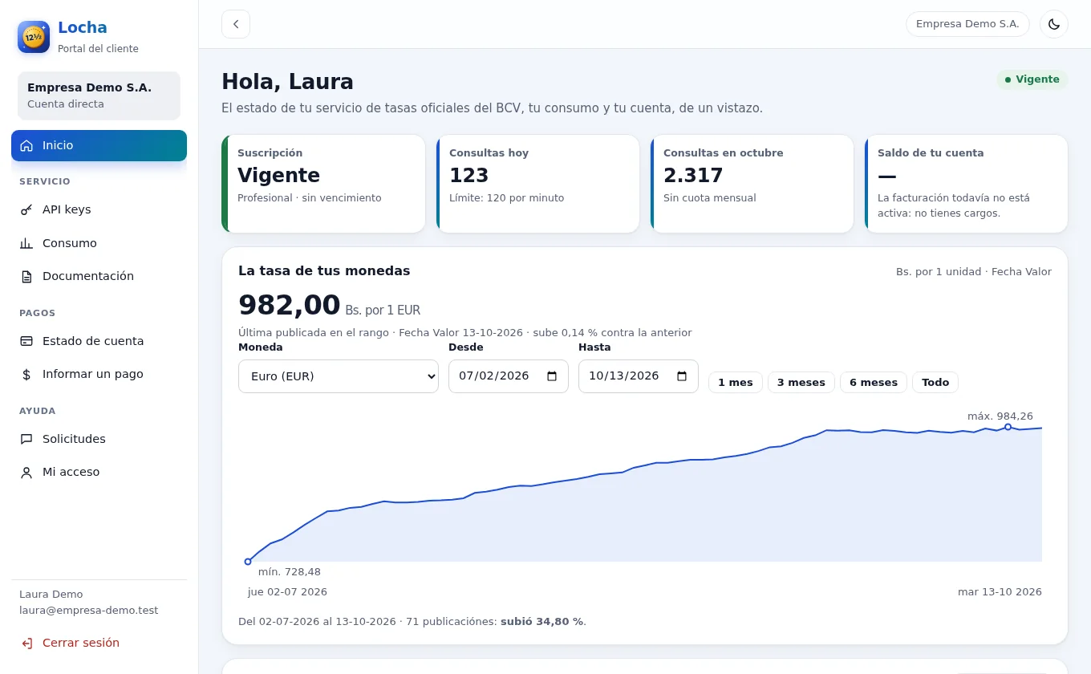Open Estado de cuenta page

(x=99, y=341)
